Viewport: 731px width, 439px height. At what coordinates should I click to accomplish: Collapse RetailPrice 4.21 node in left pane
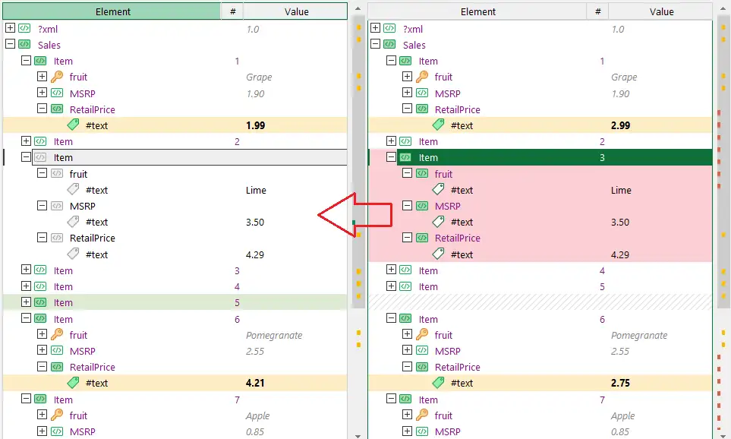pos(42,367)
